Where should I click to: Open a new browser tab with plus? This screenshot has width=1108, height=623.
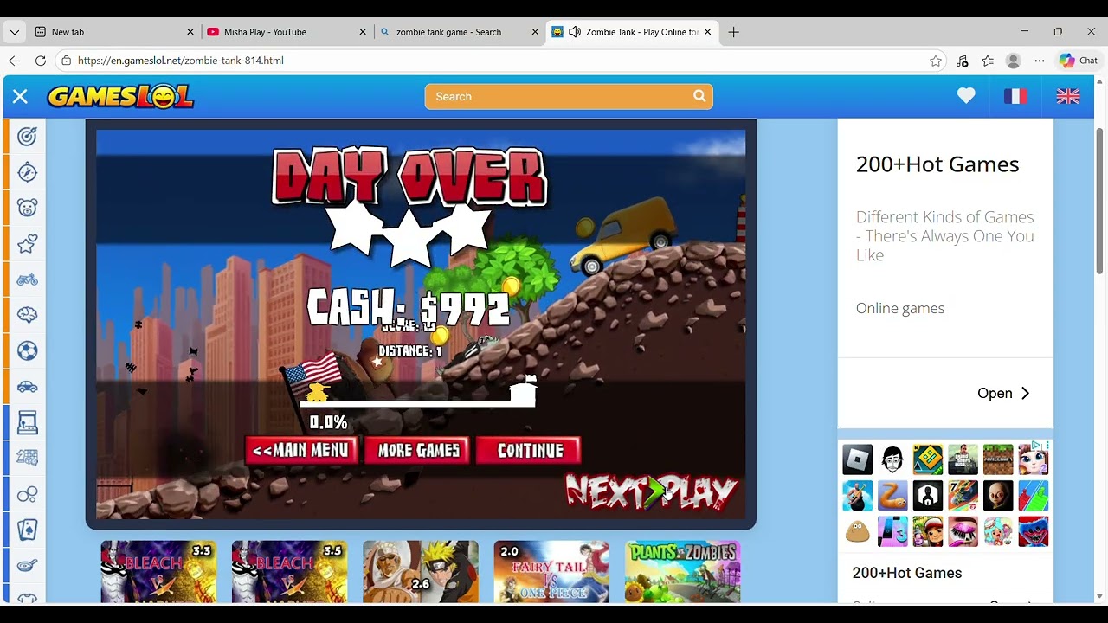[733, 32]
